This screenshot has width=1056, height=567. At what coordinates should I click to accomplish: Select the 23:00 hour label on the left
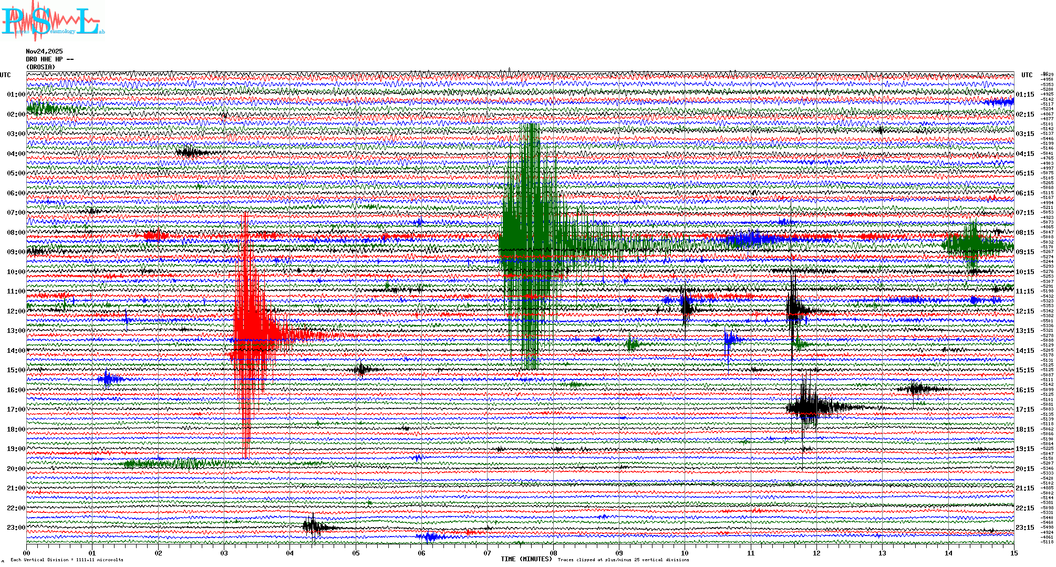tap(16, 528)
